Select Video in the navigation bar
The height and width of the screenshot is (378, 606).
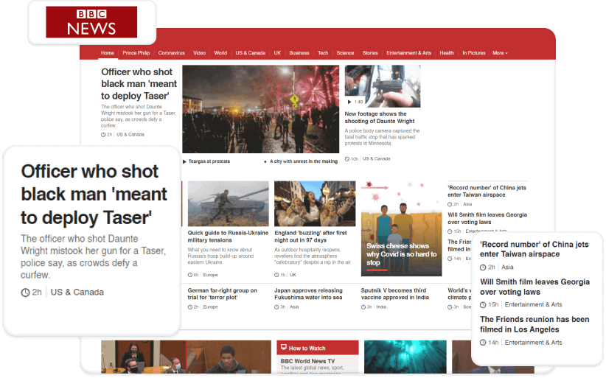[200, 53]
